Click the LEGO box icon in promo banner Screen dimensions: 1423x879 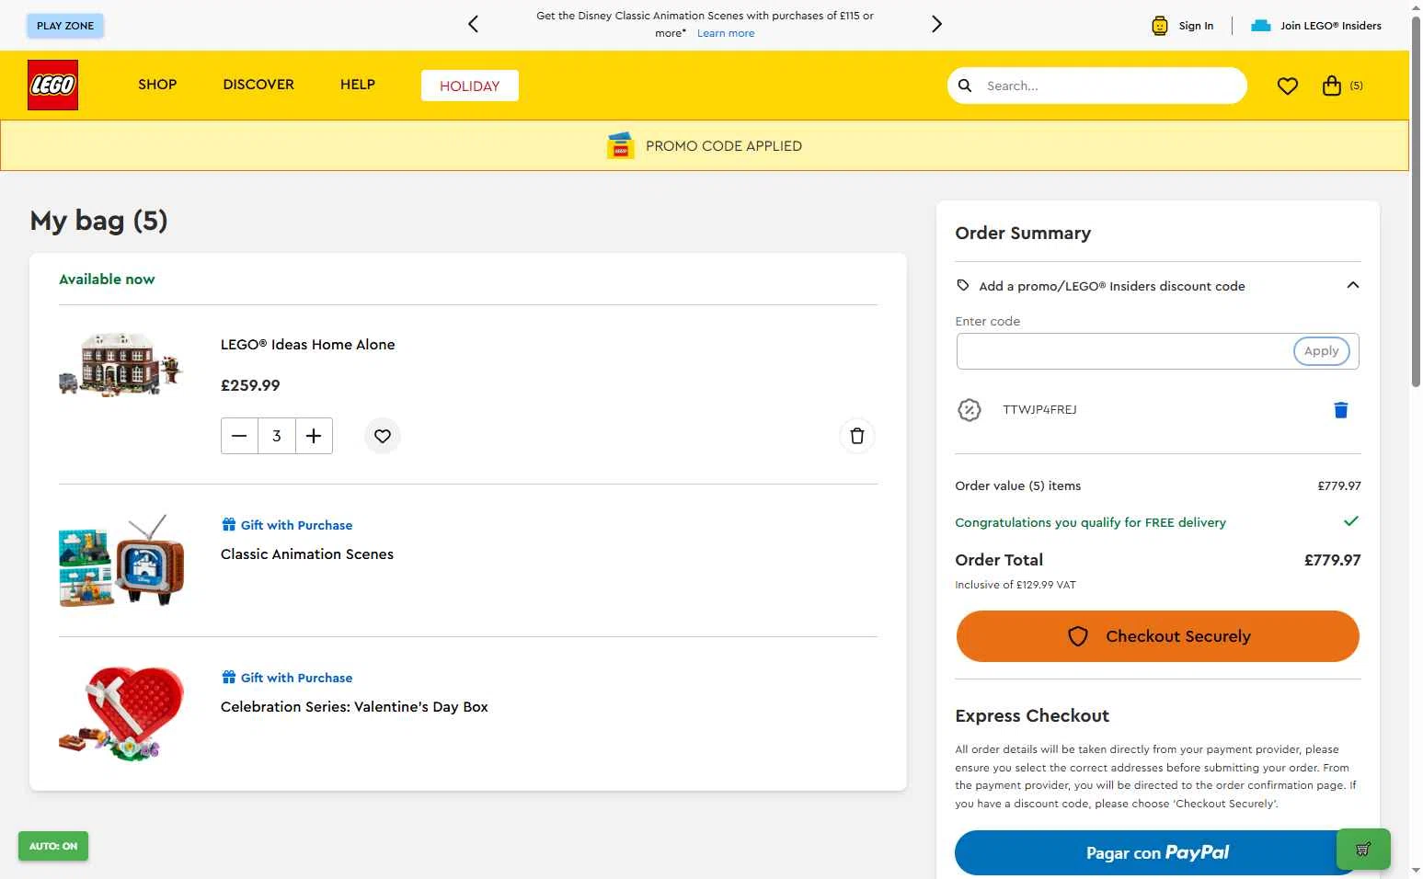(621, 145)
